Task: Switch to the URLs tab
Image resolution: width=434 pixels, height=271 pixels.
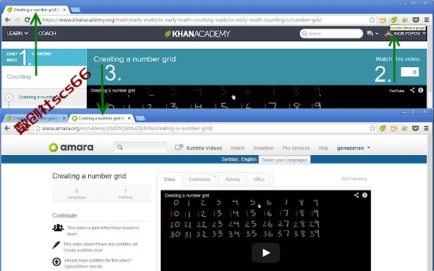Action: [260, 179]
